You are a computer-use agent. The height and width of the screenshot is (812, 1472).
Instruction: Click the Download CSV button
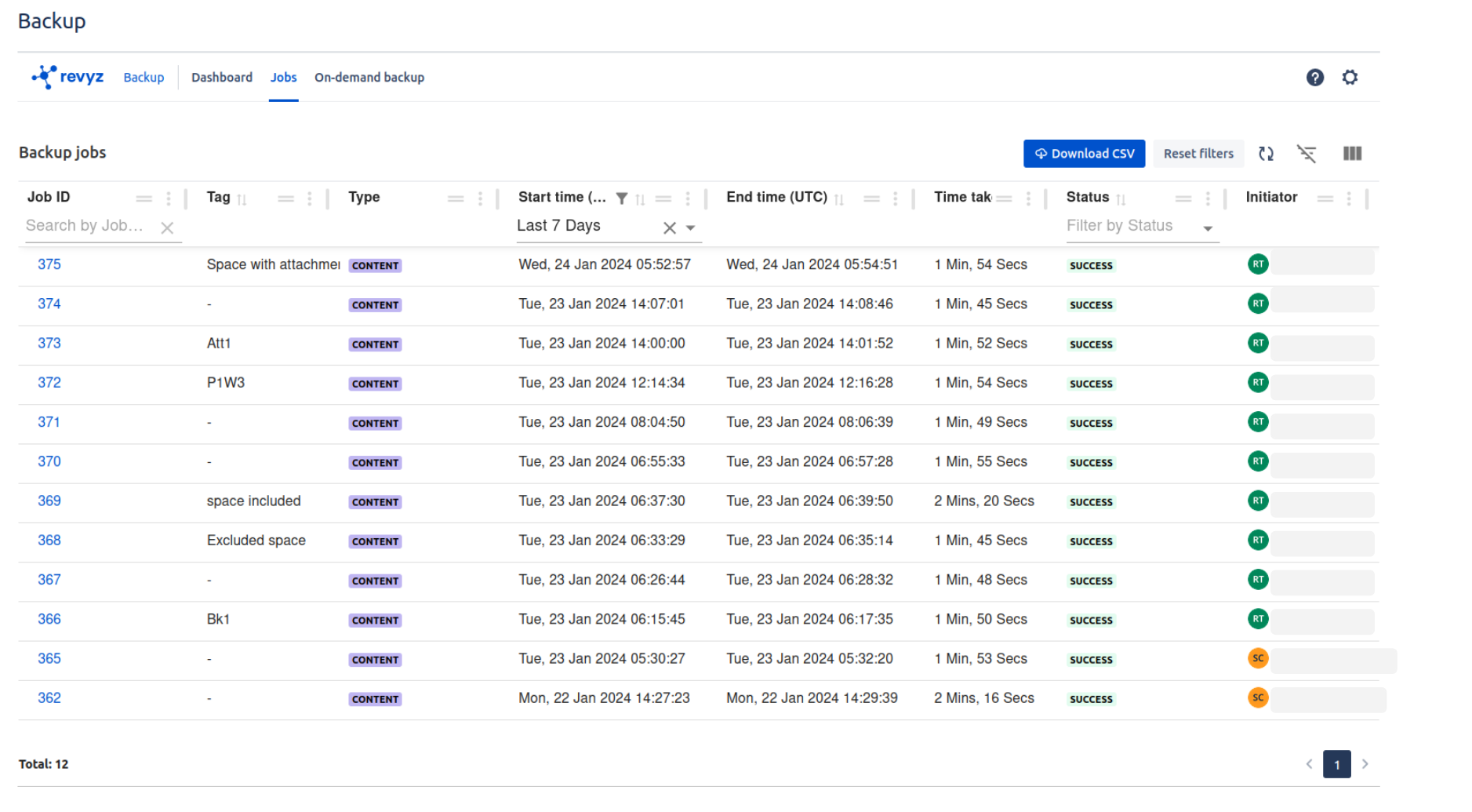[x=1084, y=154]
